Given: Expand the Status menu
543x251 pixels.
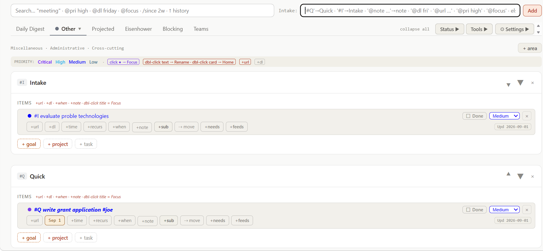Looking at the screenshot, I should click(450, 29).
